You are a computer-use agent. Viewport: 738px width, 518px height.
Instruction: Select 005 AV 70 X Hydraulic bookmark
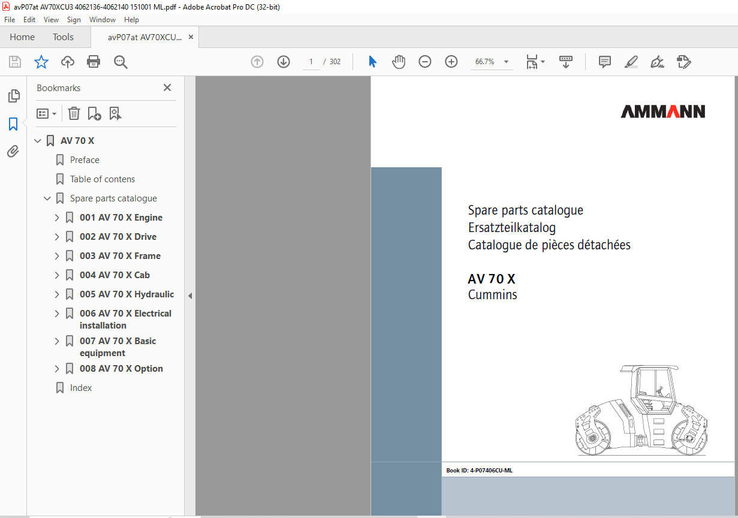click(127, 294)
